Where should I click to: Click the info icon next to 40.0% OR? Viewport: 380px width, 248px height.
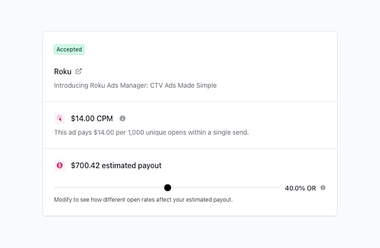click(323, 188)
